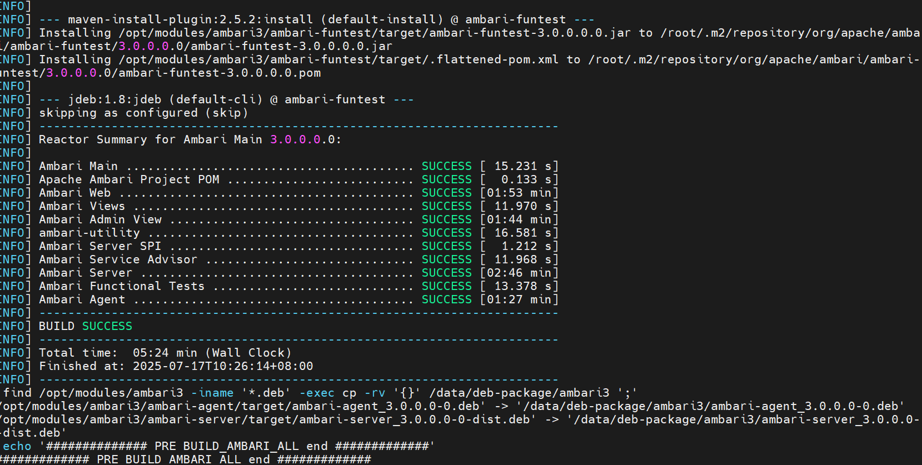Click the 'jdeb:1.8:jdeb (default-cli)' line
This screenshot has width=922, height=465.
coord(227,99)
